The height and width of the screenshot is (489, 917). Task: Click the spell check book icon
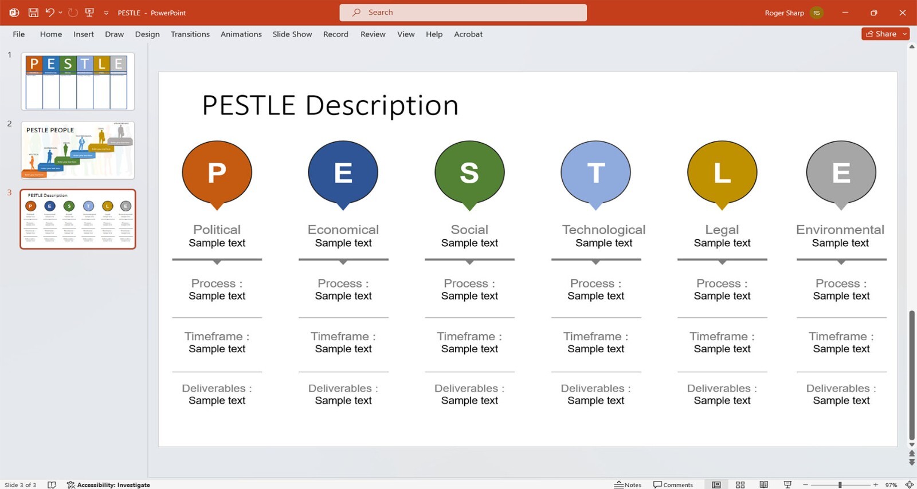coord(52,484)
